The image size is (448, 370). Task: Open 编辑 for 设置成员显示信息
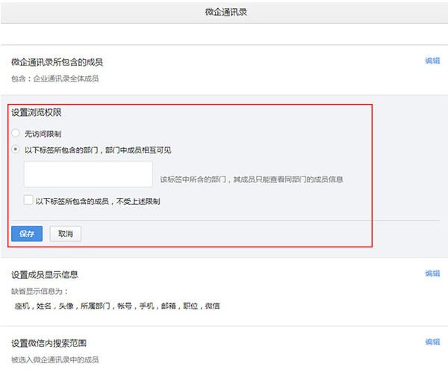432,274
